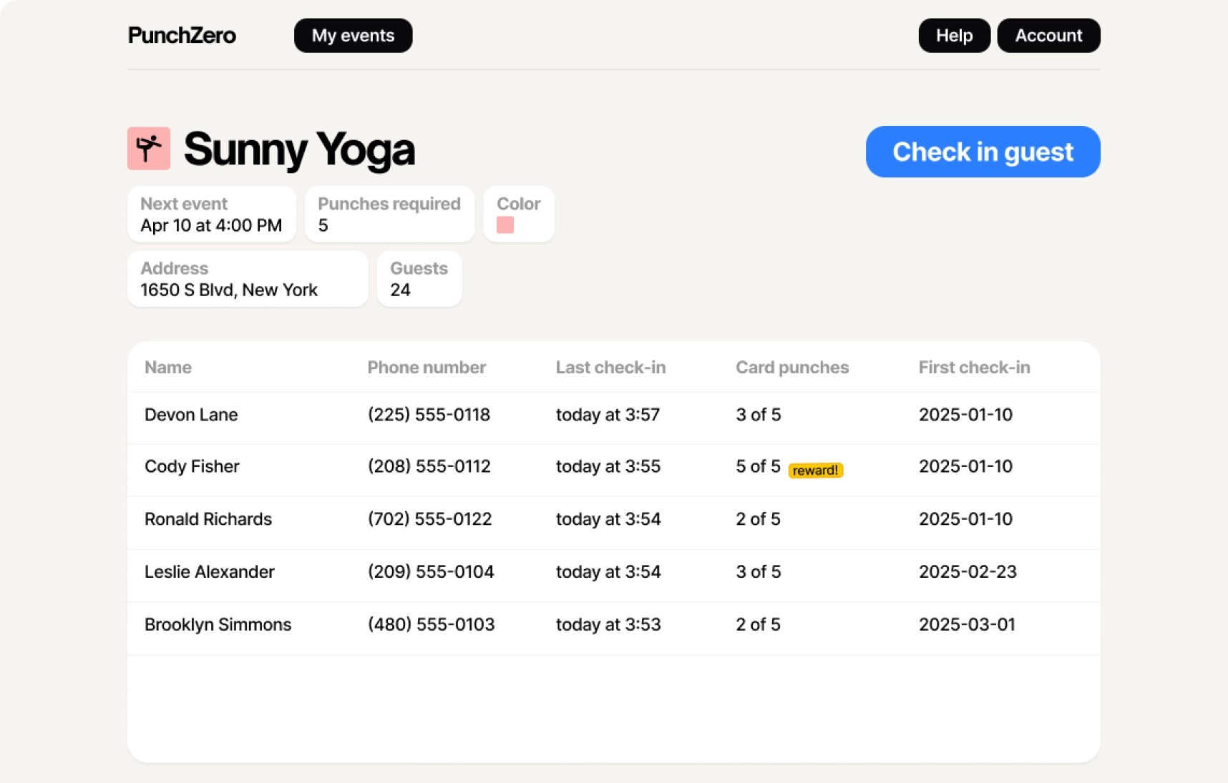
Task: Click the Address card
Action: [248, 279]
